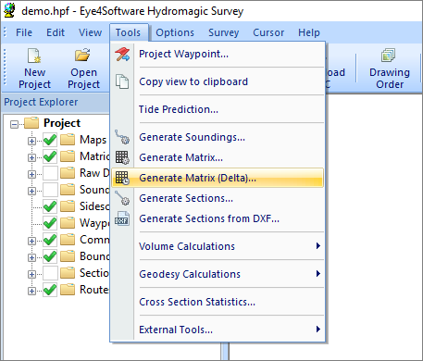Click the Generate Sections icon
The image size is (423, 361).
coord(122,198)
